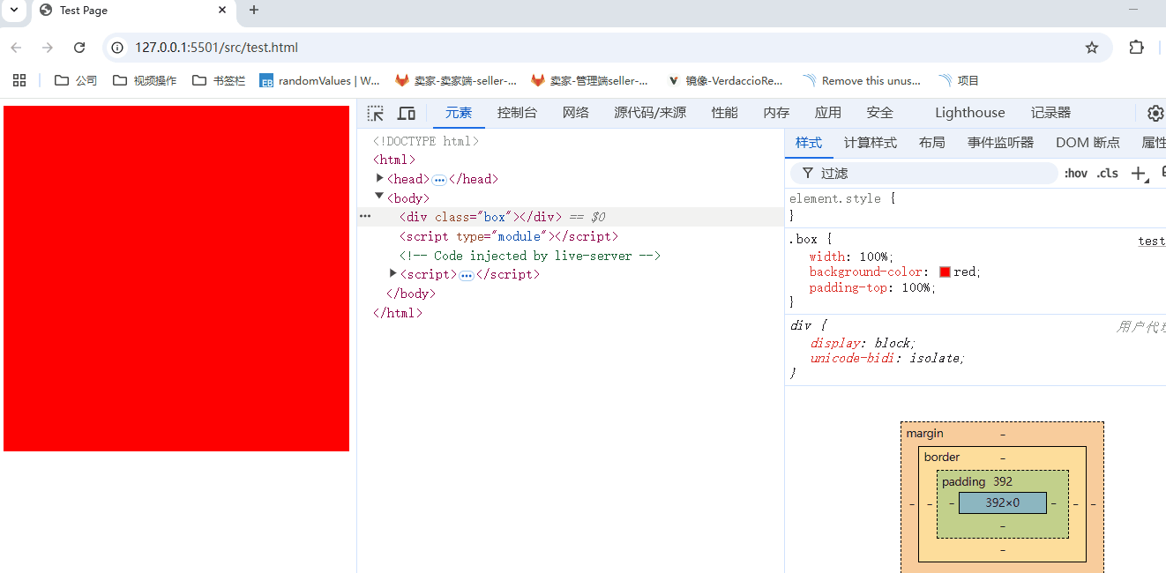Switch to the 源代码/来源 tab

pyautogui.click(x=650, y=113)
